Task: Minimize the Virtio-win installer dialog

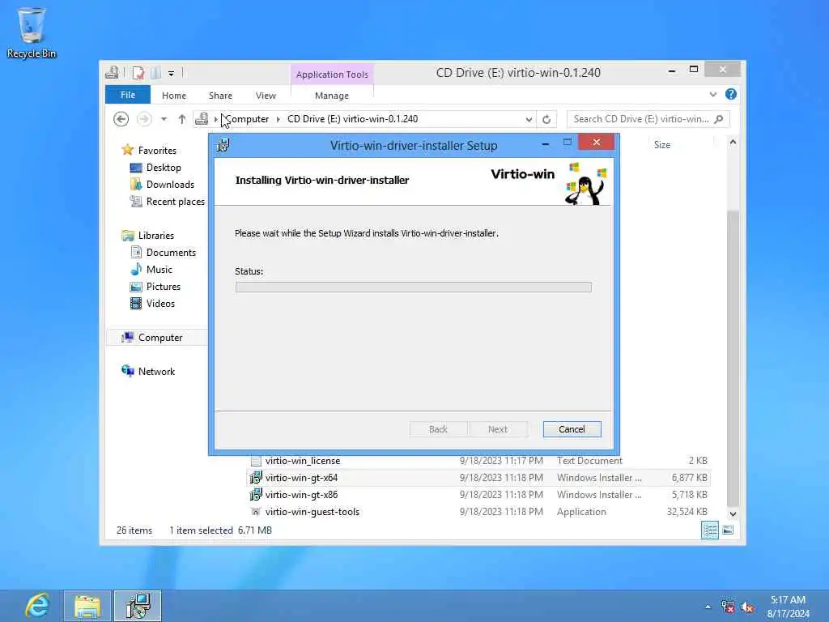Action: tap(545, 143)
